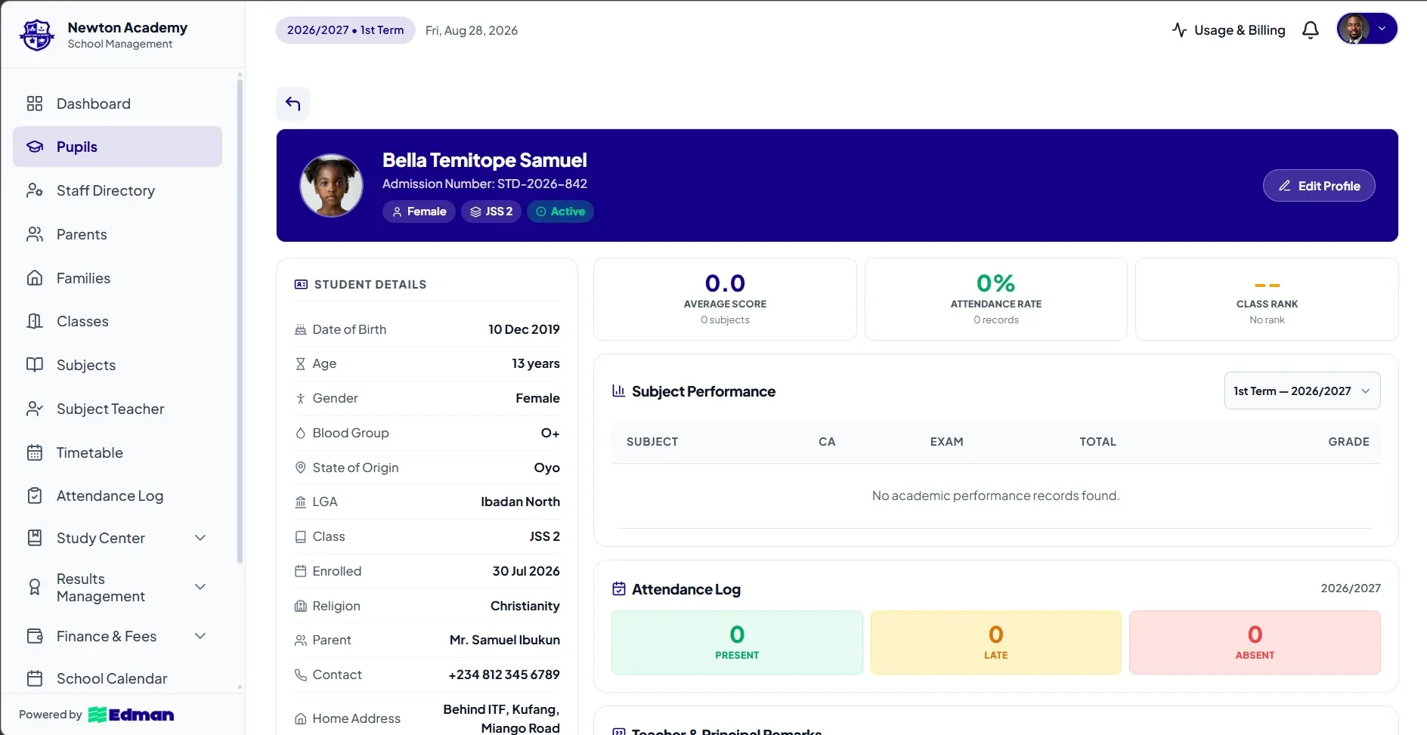Open the 1st Term — 2026/2027 dropdown
1427x735 pixels.
point(1302,391)
